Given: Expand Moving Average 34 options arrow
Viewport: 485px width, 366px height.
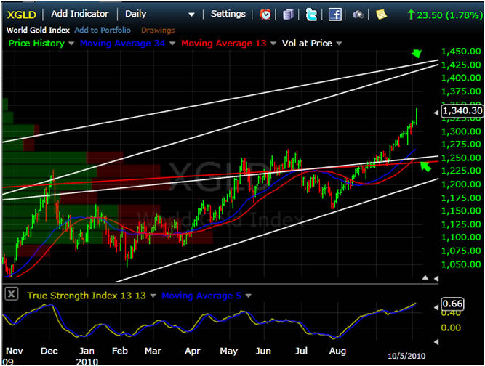Looking at the screenshot, I should (172, 44).
